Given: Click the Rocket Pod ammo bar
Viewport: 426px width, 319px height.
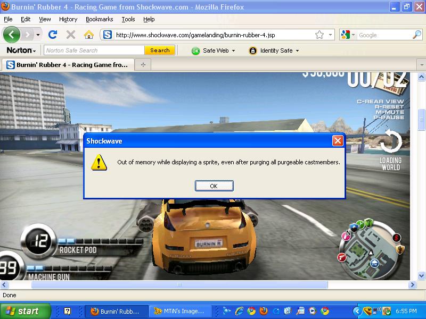Looking at the screenshot, I should point(101,241).
